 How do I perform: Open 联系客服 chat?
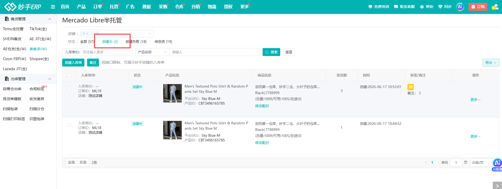point(404,7)
